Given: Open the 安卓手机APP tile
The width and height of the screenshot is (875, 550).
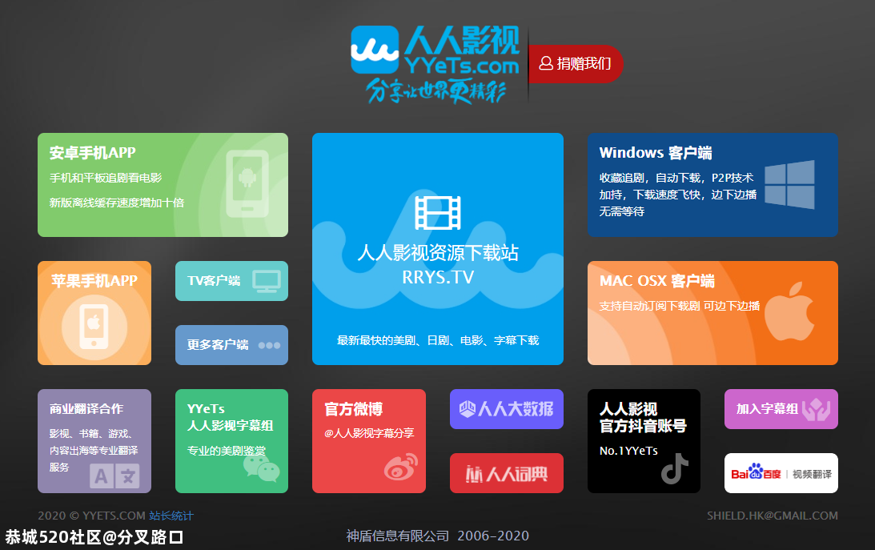Looking at the screenshot, I should pyautogui.click(x=163, y=185).
